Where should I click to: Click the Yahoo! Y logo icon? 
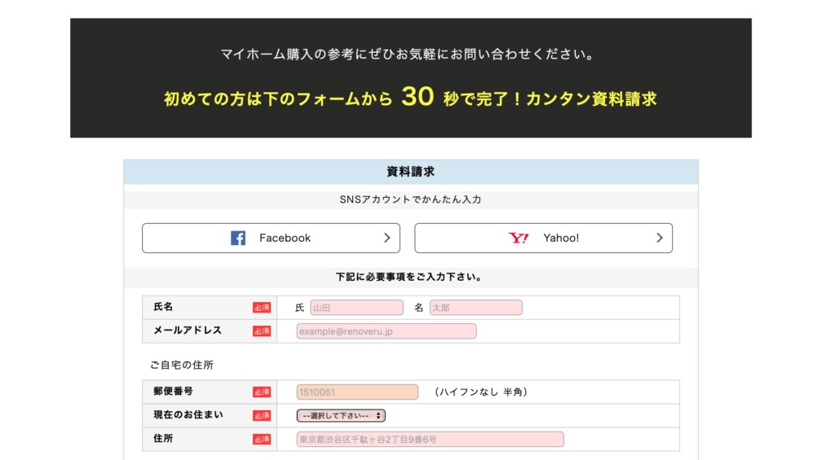click(x=519, y=238)
